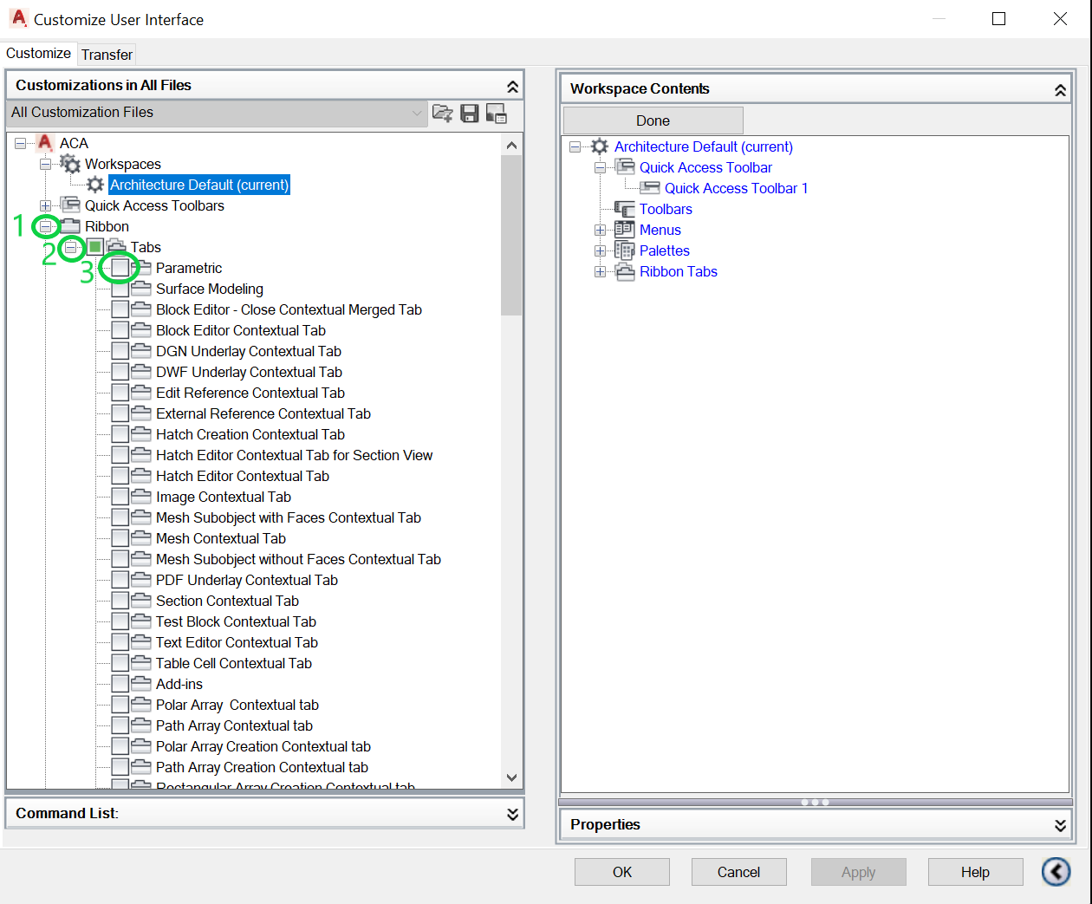This screenshot has width=1092, height=904.
Task: Click the Ribbon Tabs icon in Workspace Contents
Action: pyautogui.click(x=625, y=271)
